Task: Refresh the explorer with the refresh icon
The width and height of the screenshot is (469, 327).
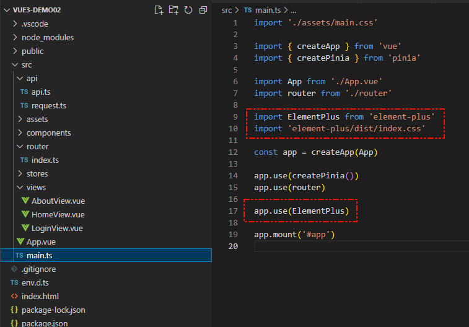Action: pos(188,10)
